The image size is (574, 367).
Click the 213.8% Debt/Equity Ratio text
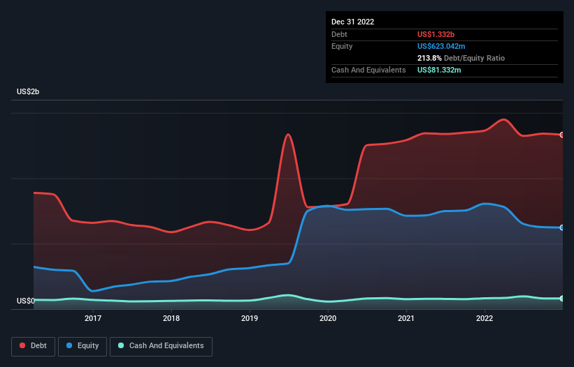point(461,58)
